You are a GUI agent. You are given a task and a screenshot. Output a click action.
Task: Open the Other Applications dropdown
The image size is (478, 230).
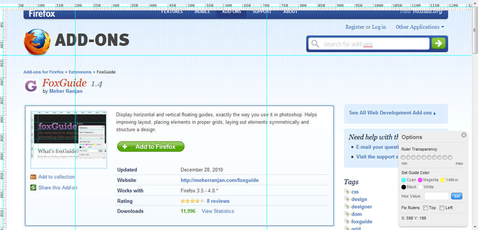click(x=420, y=27)
